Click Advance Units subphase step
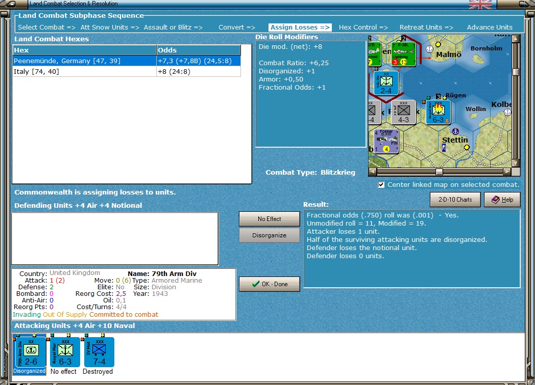Viewport: 535px width, 385px height. [x=490, y=27]
